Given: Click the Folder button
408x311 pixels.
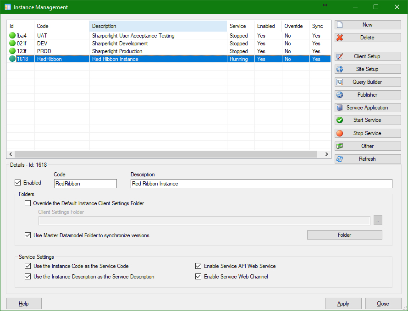Looking at the screenshot, I should point(345,235).
